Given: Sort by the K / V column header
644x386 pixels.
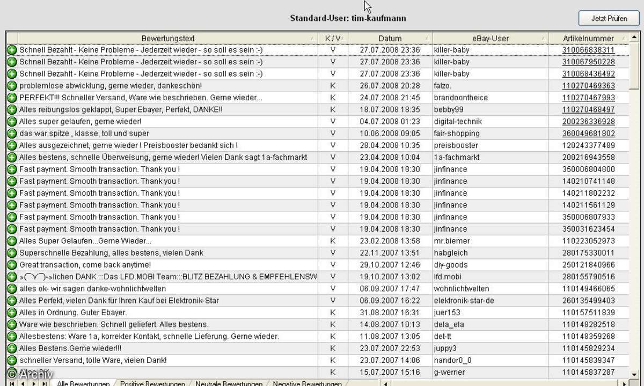Looking at the screenshot, I should pos(333,39).
